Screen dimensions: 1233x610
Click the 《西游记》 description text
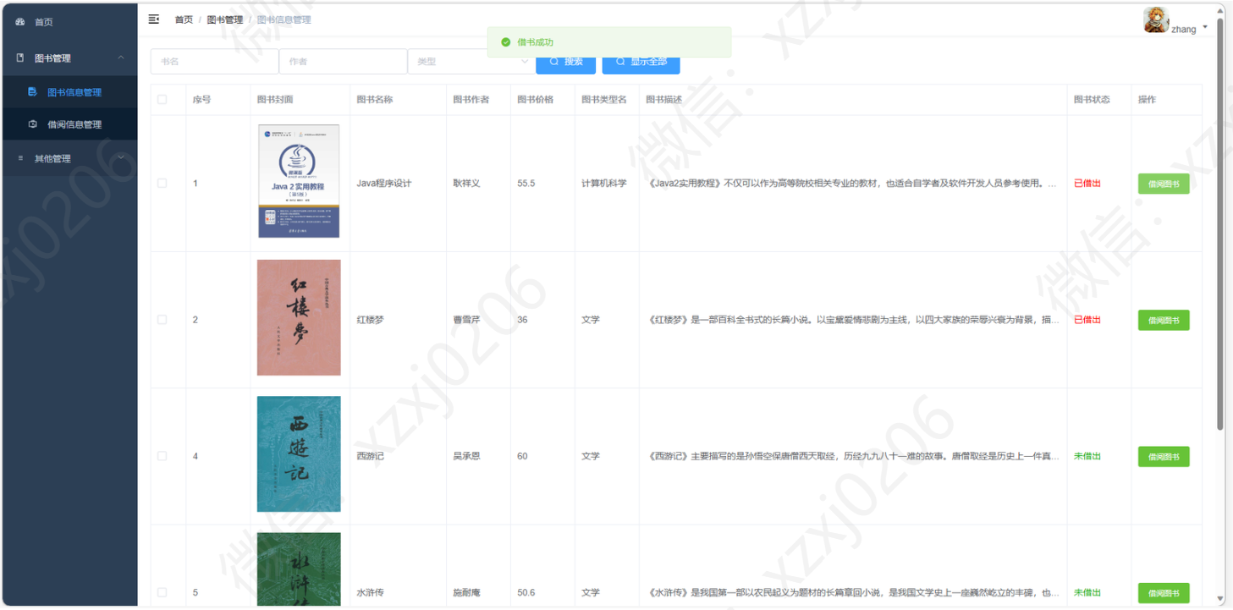pyautogui.click(x=853, y=456)
